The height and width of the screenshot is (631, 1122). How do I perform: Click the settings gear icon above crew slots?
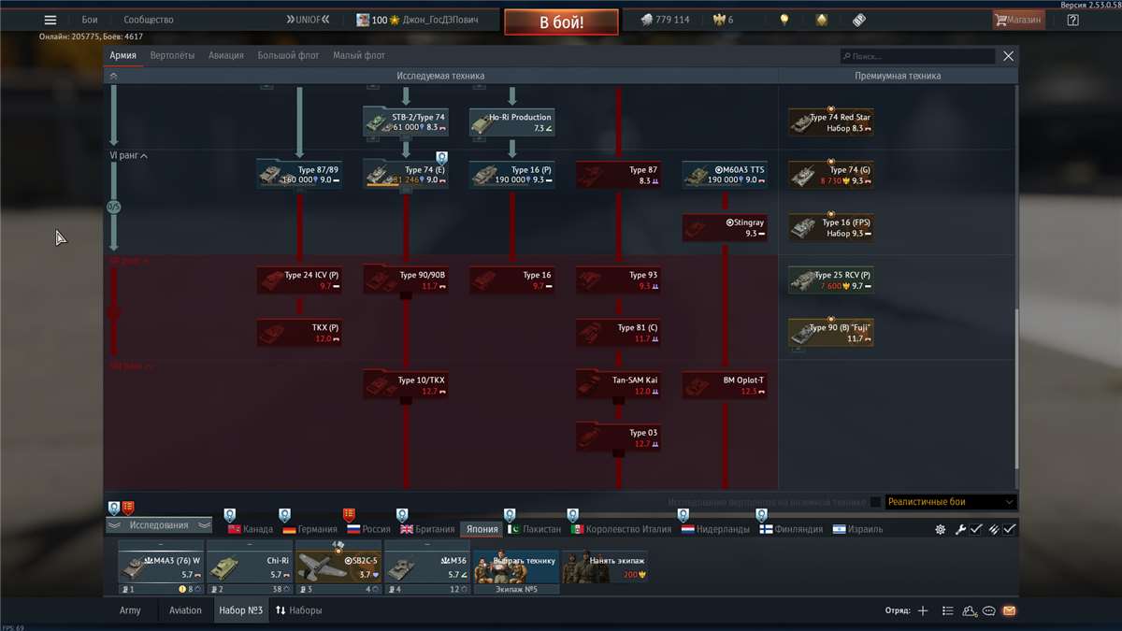click(941, 529)
